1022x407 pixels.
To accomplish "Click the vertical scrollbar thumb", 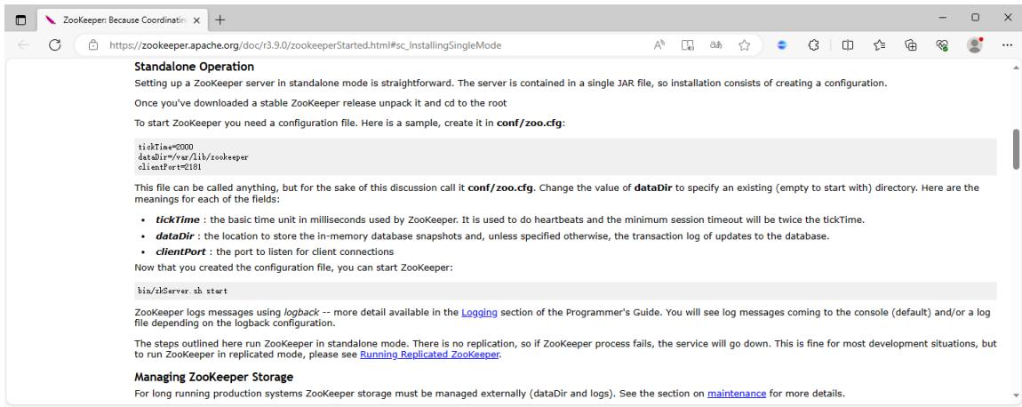I will point(1016,149).
